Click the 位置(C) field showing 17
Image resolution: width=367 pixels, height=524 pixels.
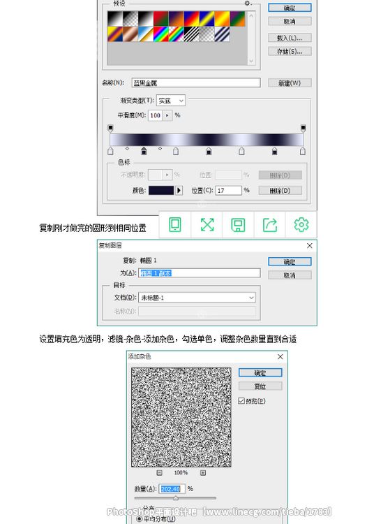click(229, 191)
